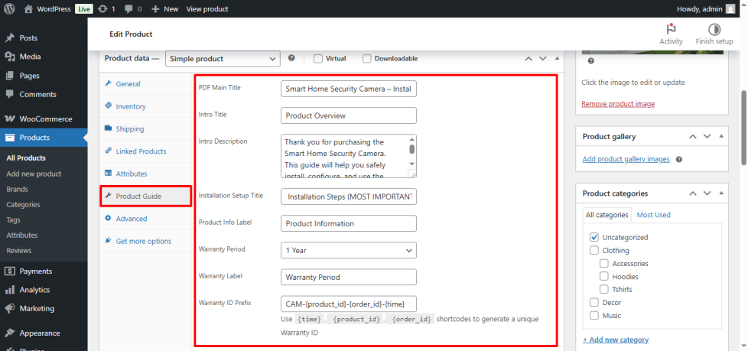Click the help icon beside product type

[291, 58]
